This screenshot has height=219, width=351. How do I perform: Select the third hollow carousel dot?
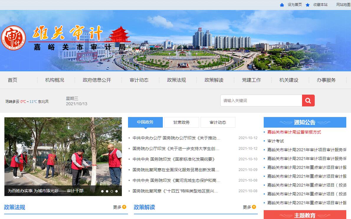point(112,191)
